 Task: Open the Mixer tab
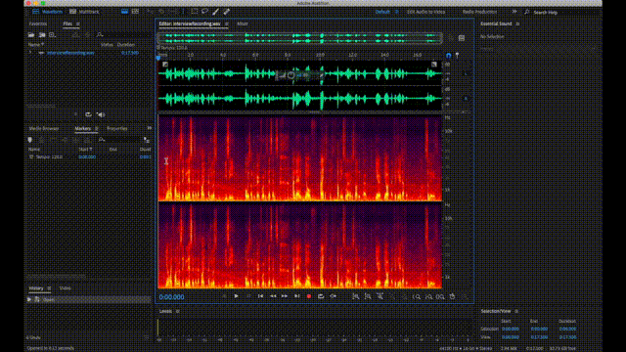243,23
